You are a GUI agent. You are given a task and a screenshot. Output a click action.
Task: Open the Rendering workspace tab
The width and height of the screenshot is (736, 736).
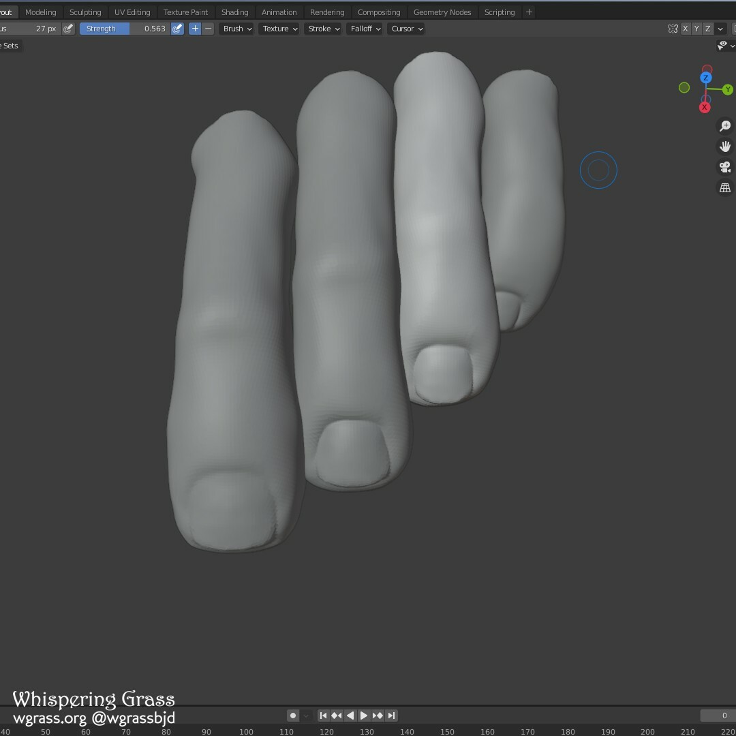tap(327, 12)
